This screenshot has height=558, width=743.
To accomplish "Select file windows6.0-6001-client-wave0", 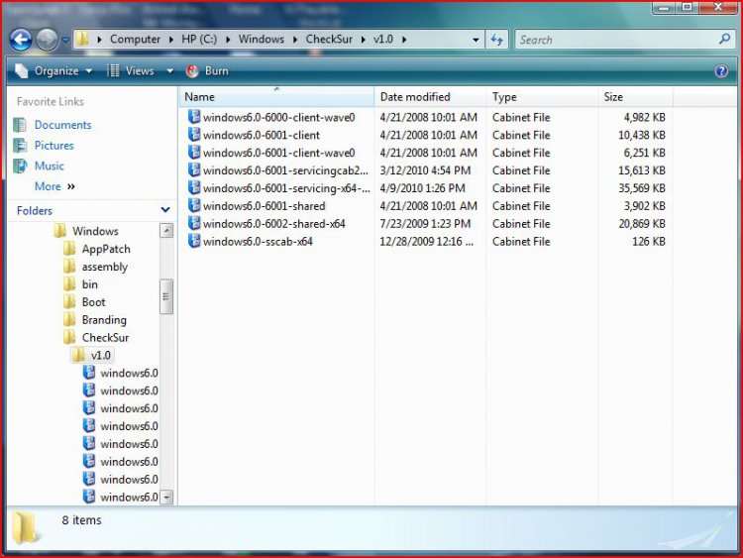I will point(278,153).
